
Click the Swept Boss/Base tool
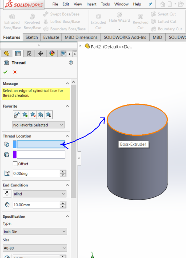[61, 14]
